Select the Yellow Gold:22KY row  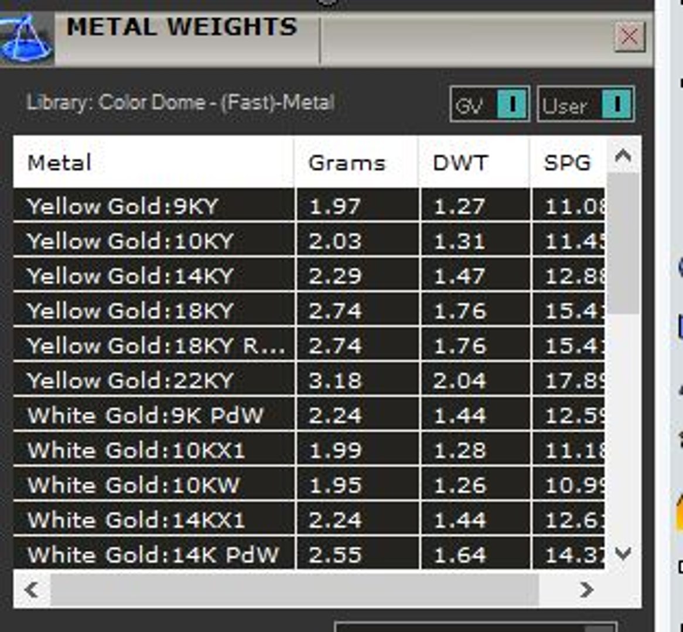309,380
